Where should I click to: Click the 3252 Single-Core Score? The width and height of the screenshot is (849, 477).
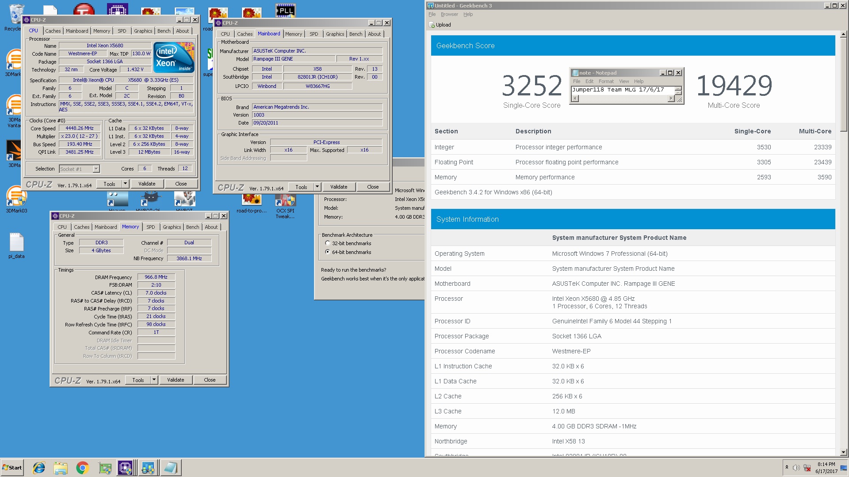[532, 85]
